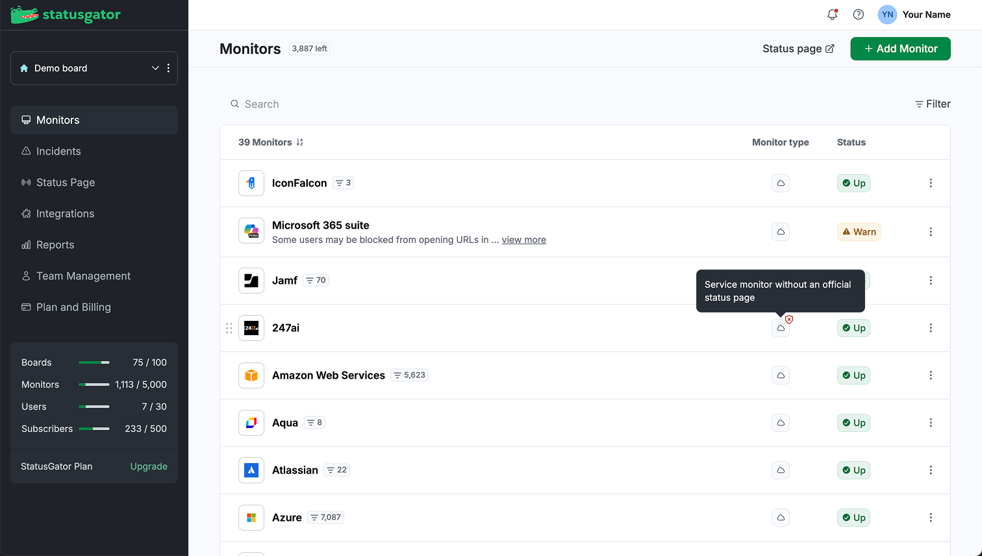Viewport: 982px width, 556px height.
Task: Open Reports in sidebar
Action: 94,245
